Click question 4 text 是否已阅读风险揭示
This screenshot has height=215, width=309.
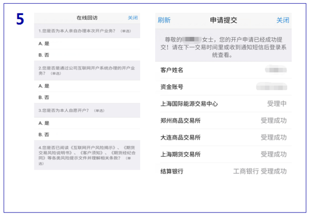click(87, 155)
